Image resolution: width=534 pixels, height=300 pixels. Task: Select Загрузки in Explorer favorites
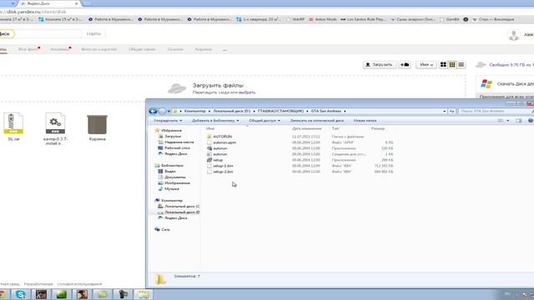173,137
